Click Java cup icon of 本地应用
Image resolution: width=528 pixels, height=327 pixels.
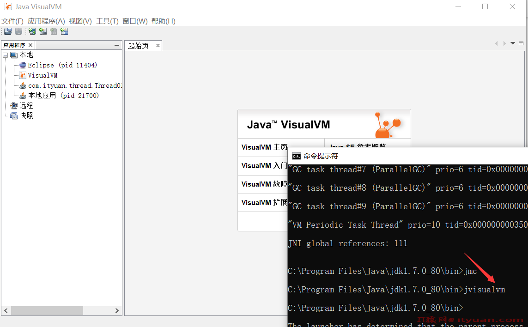click(x=23, y=95)
